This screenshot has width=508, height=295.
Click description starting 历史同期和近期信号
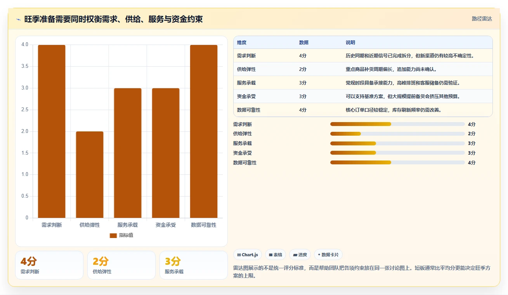pyautogui.click(x=410, y=56)
